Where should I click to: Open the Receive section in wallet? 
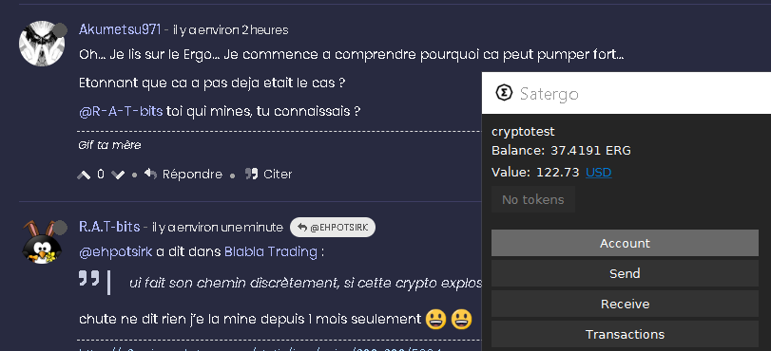pos(625,304)
